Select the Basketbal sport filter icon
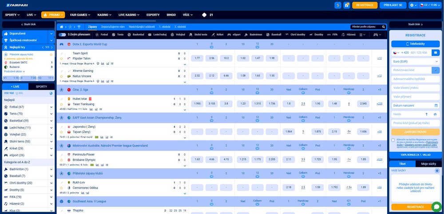 click(x=130, y=34)
